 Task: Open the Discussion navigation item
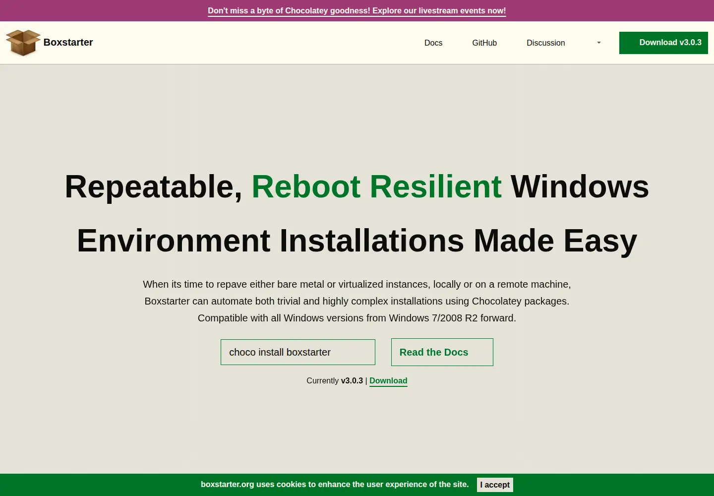546,43
